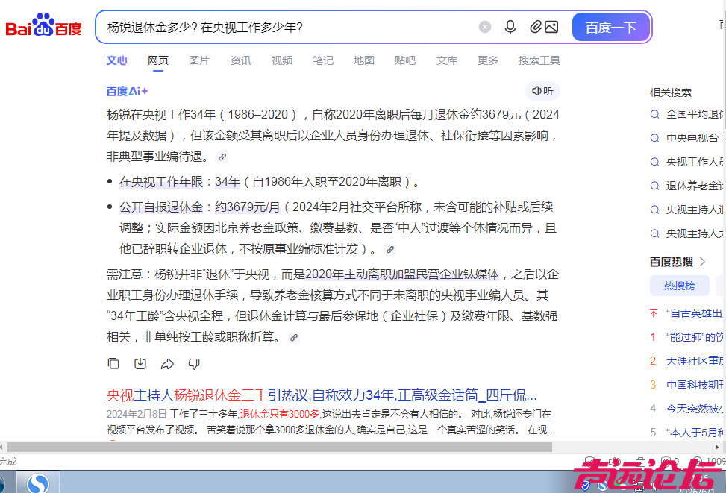Switch to the 图片 tab
The image size is (726, 493).
pos(199,60)
